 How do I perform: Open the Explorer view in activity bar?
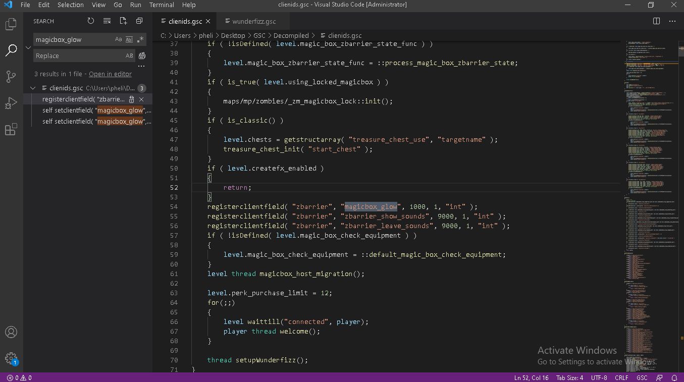(x=11, y=24)
